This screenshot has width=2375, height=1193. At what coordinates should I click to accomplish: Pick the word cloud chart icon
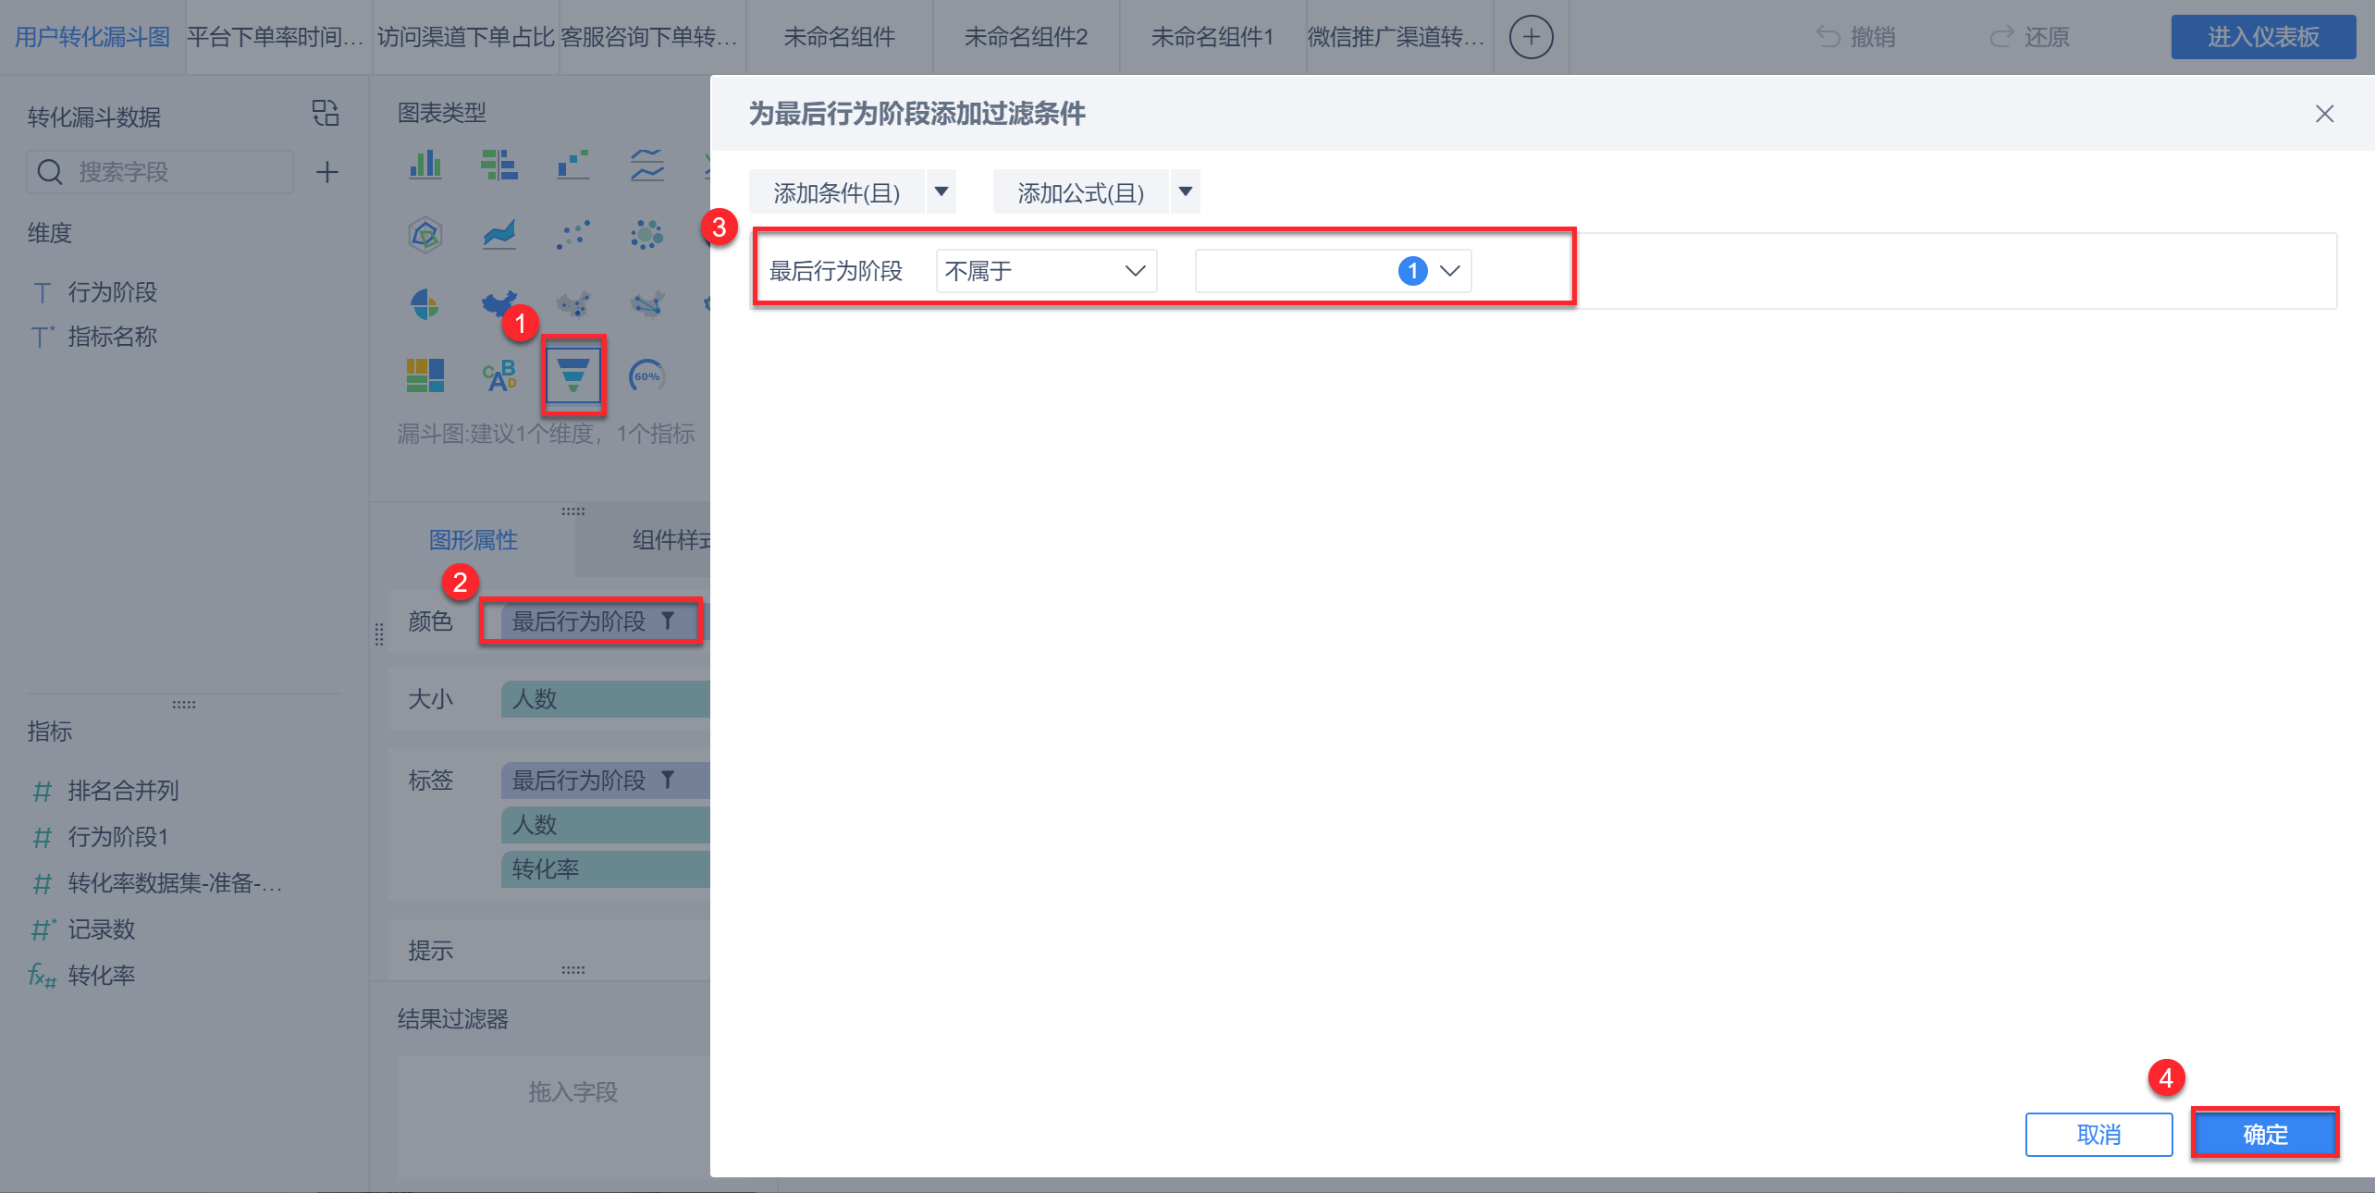(499, 375)
